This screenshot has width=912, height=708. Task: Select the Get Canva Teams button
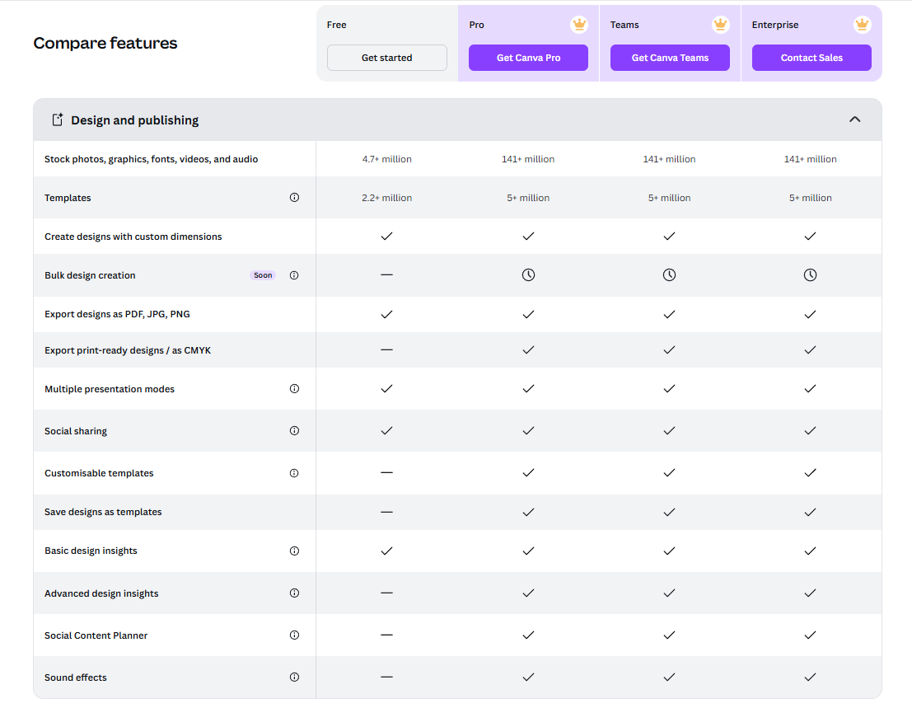point(670,58)
